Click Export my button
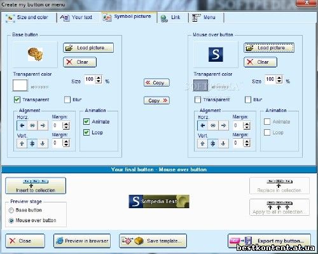Image resolution: width=318 pixels, height=254 pixels. (269, 241)
